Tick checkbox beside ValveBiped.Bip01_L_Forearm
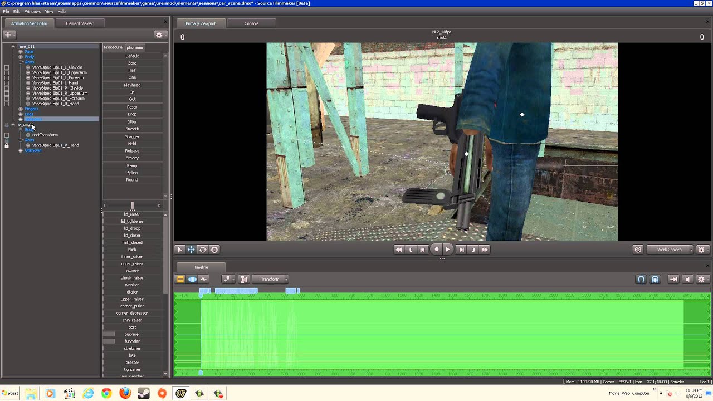This screenshot has height=401, width=713. [7, 78]
